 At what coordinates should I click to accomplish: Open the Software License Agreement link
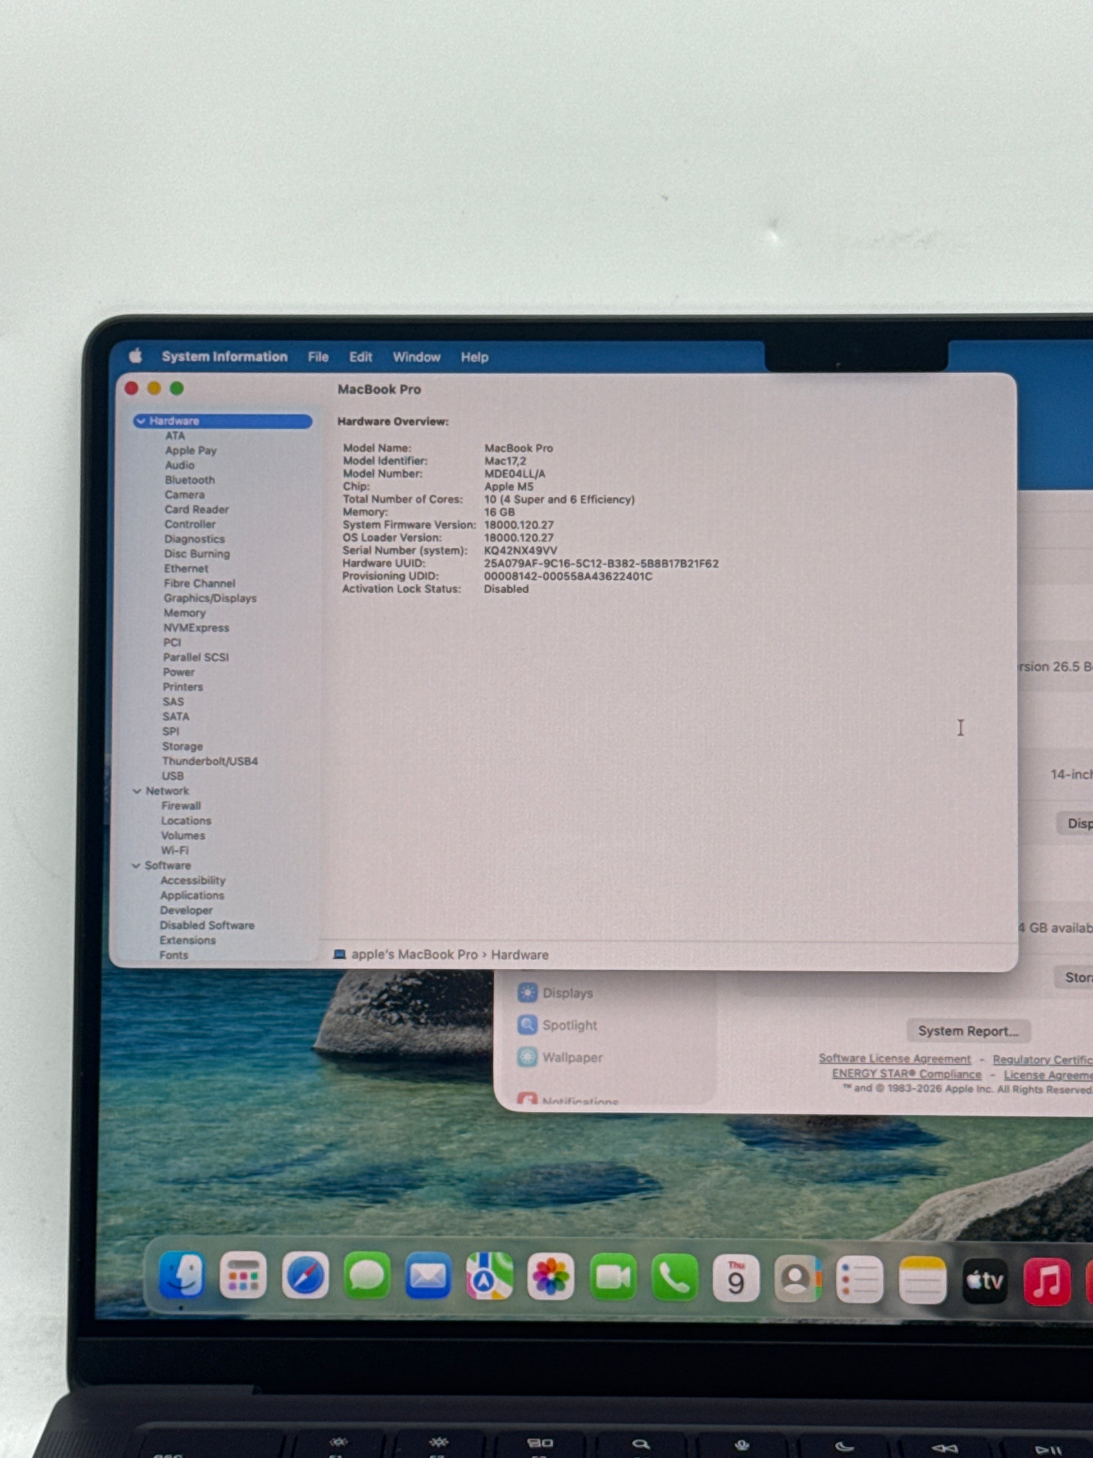pyautogui.click(x=894, y=1059)
